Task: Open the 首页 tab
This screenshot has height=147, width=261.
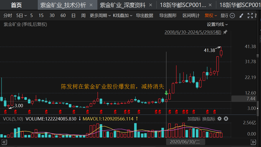Action: tap(16, 5)
